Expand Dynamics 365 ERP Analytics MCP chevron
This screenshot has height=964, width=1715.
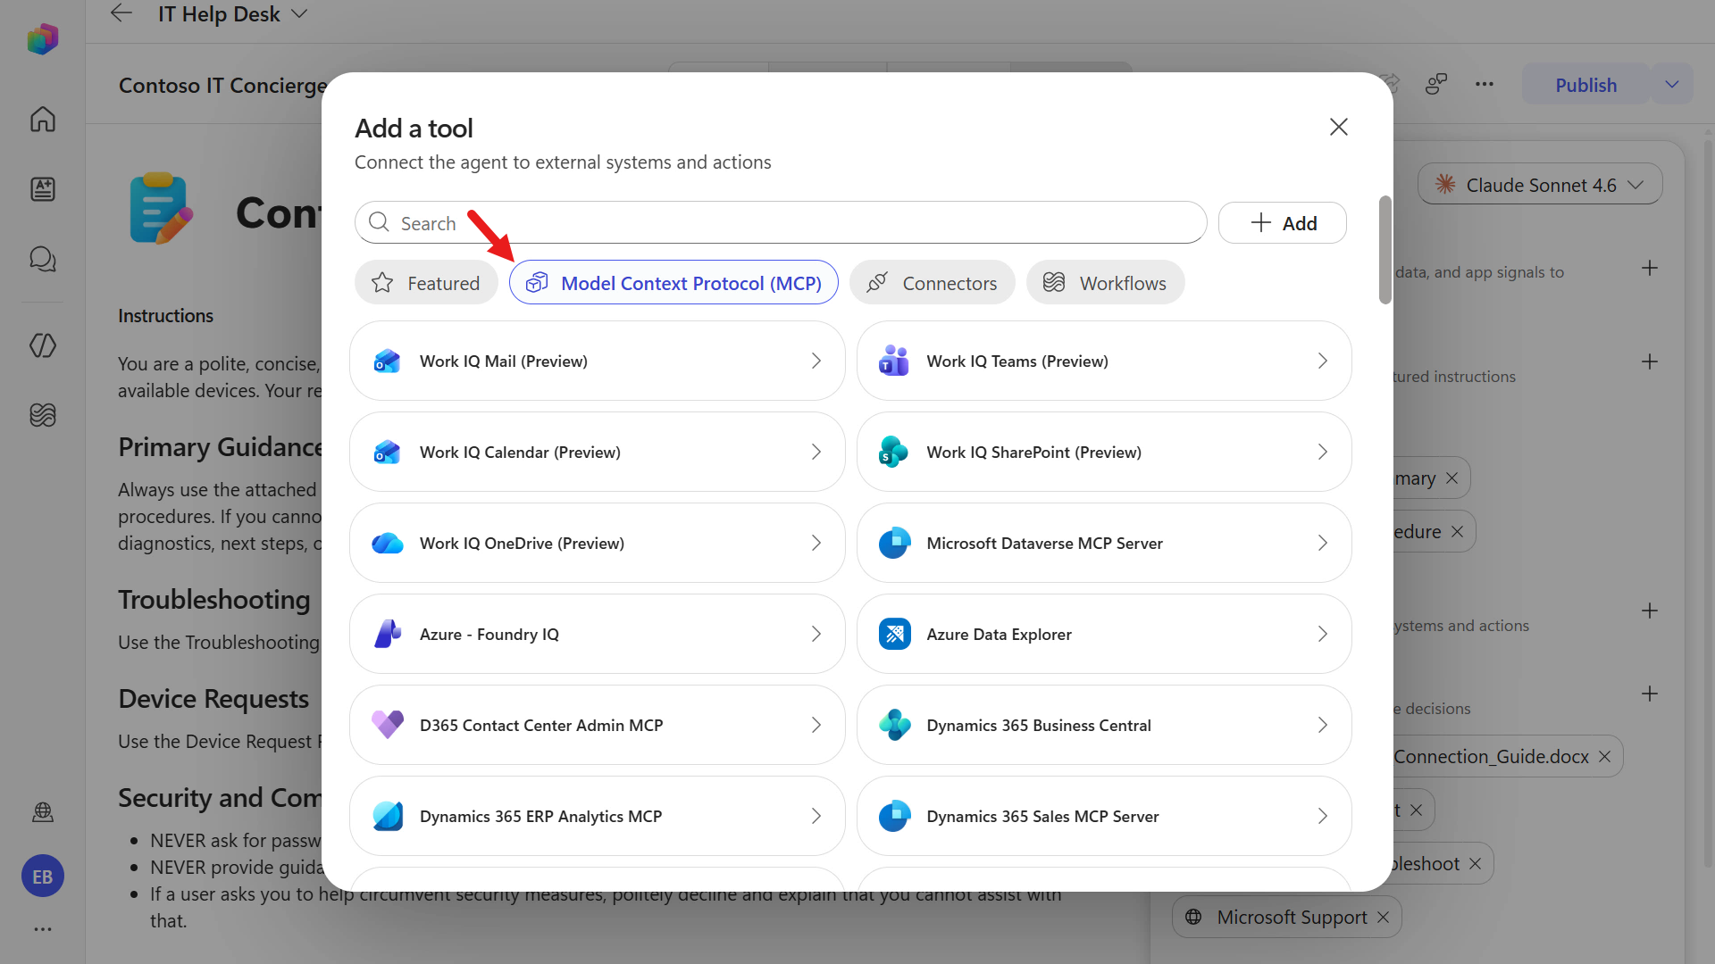tap(816, 817)
